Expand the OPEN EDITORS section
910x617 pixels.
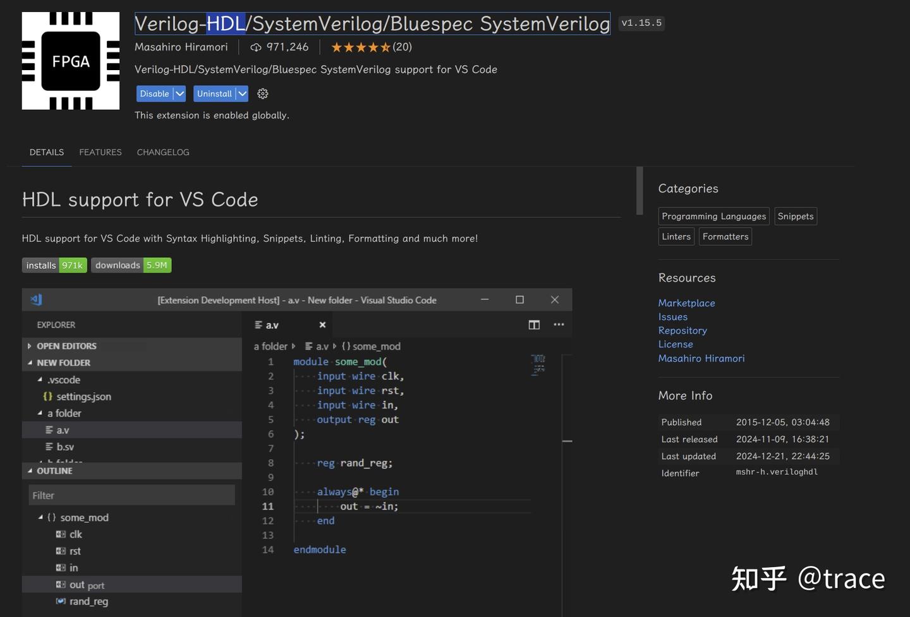(x=29, y=345)
